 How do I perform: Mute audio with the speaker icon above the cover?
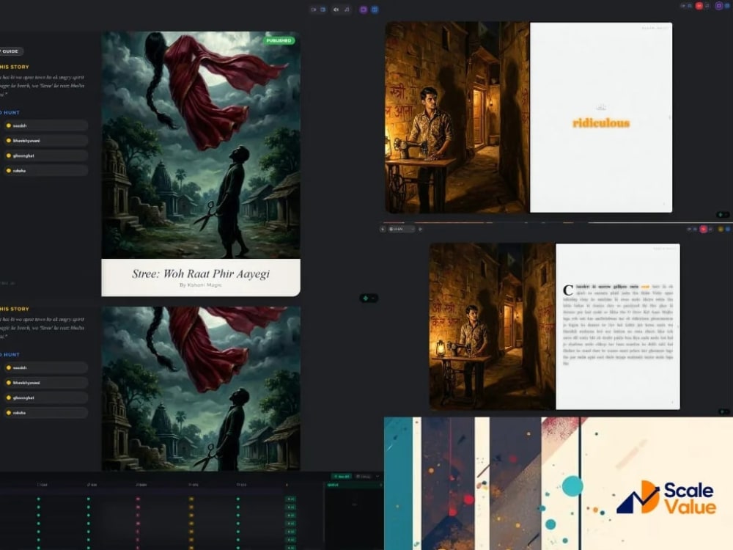click(x=336, y=10)
